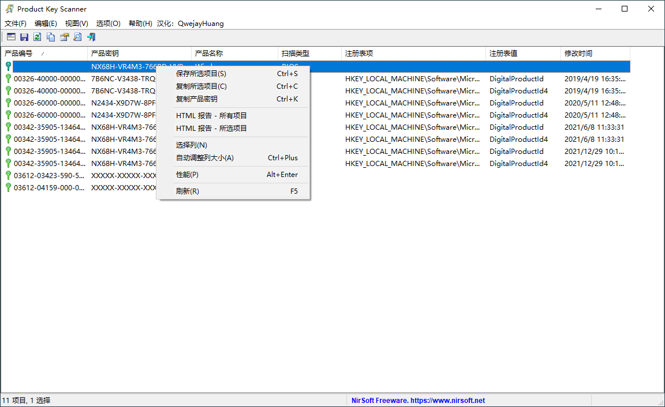Copy selected items using the copy toolbar icon
Image resolution: width=665 pixels, height=407 pixels.
click(x=50, y=36)
